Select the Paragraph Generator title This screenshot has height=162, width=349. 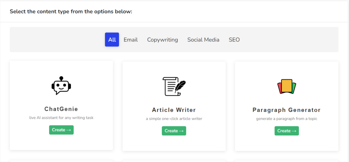pos(286,110)
